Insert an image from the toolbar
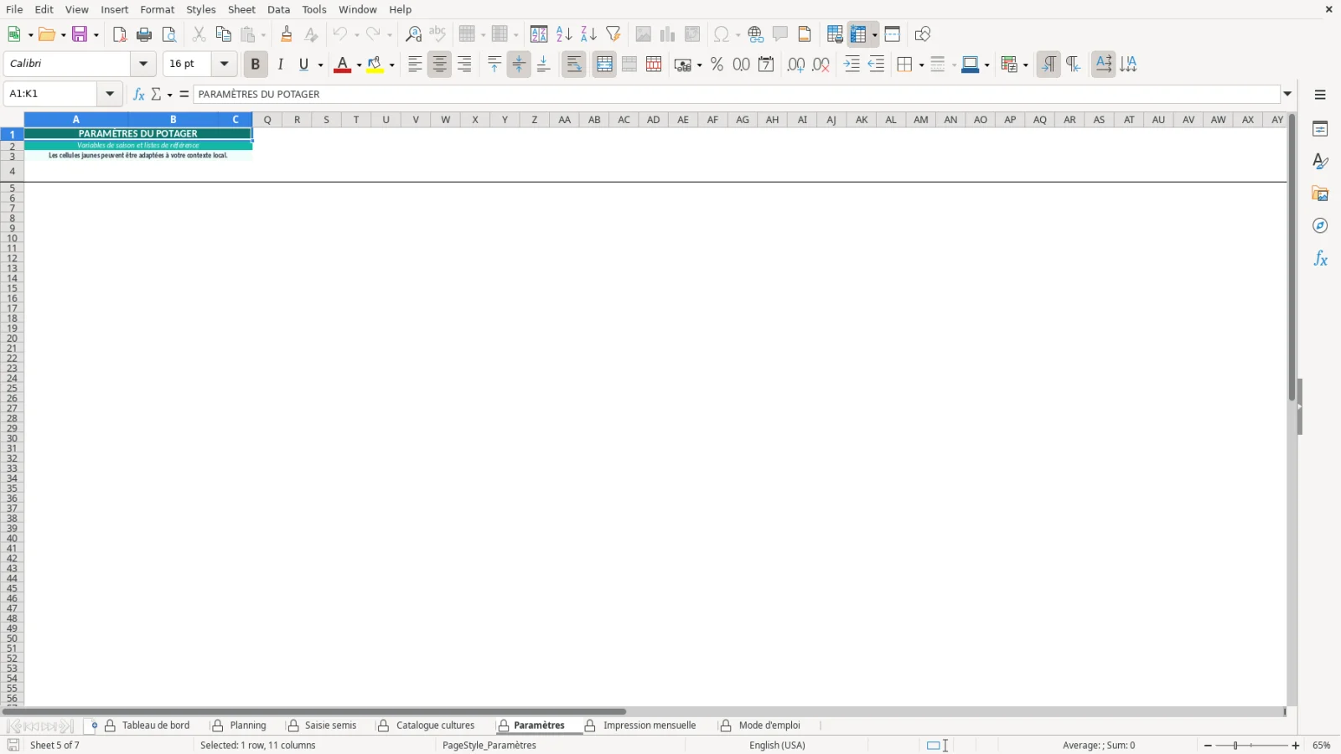Viewport: 1341px width, 754px height. click(x=644, y=34)
